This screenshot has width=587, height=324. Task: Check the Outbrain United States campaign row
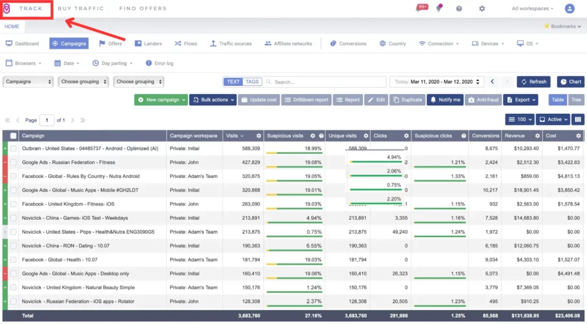(14, 148)
